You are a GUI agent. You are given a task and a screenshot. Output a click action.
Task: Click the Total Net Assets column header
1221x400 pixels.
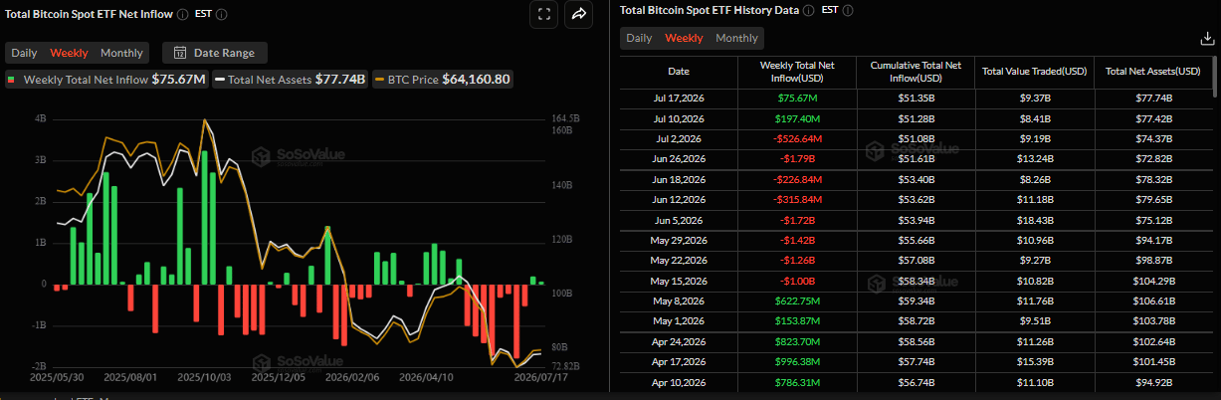coord(1153,72)
